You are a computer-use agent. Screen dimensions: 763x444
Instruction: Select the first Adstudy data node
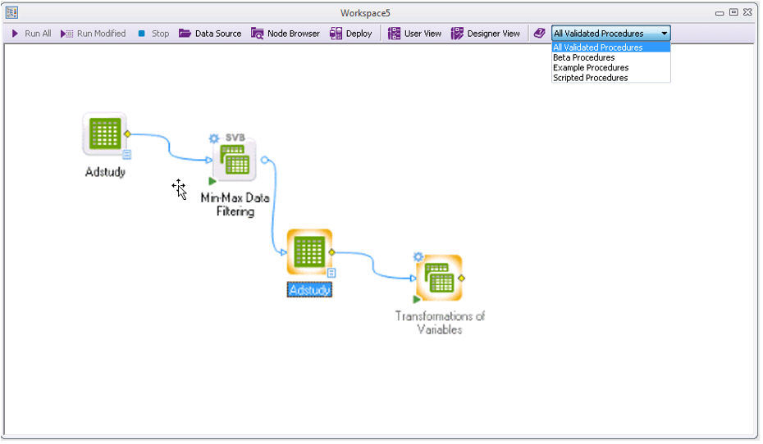pyautogui.click(x=105, y=134)
